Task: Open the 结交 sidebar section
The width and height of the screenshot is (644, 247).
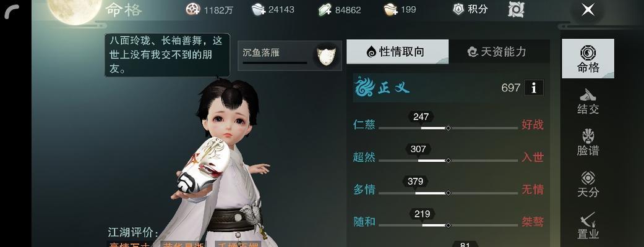Action: 588,101
